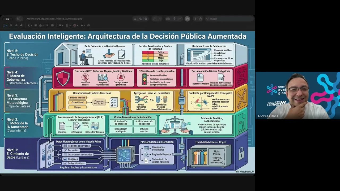Click Andrés Galvis video thumbnail
Viewport: 340px width, 191px height.
[x=297, y=95]
